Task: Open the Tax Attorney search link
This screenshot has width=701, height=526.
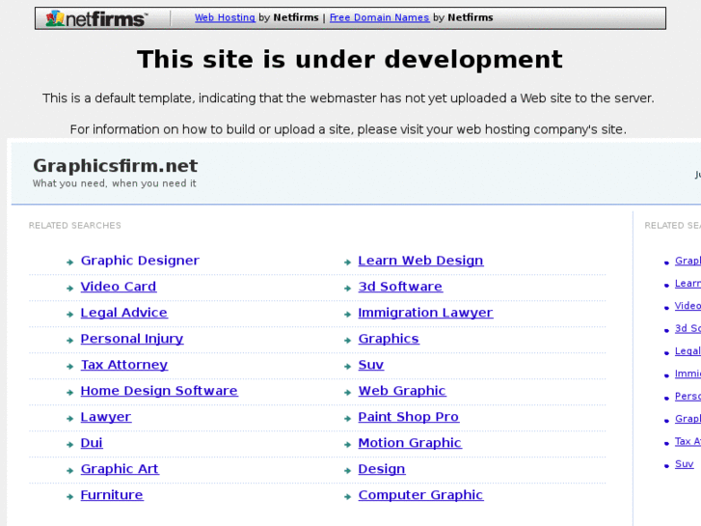Action: click(124, 365)
